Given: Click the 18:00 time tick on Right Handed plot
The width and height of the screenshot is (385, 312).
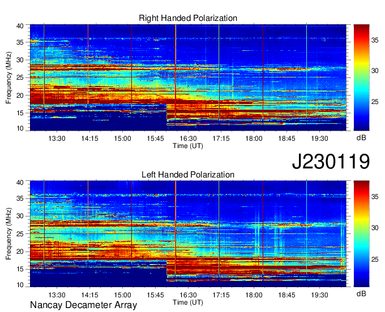Looking at the screenshot, I should [254, 138].
